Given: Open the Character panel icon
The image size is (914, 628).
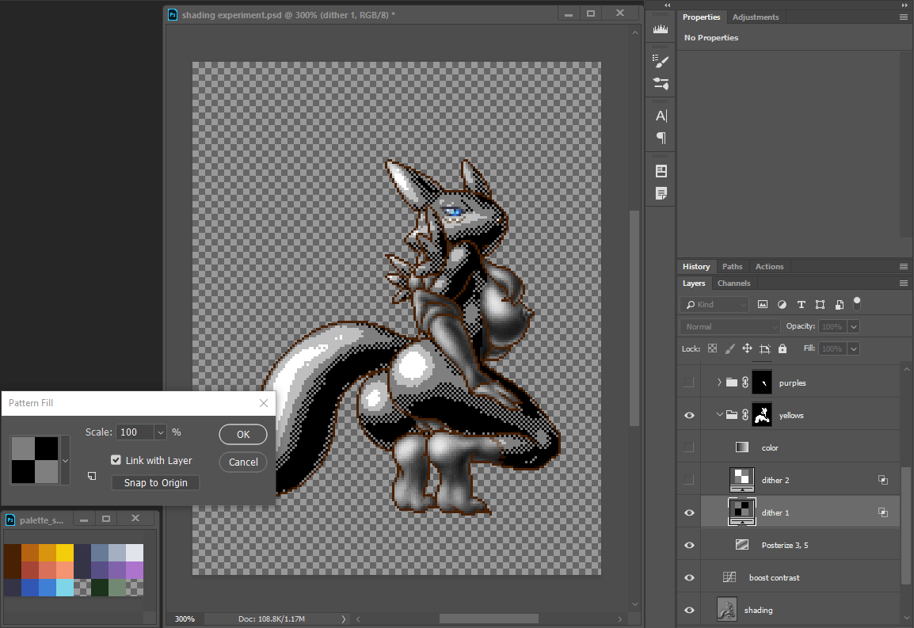Looking at the screenshot, I should [661, 116].
